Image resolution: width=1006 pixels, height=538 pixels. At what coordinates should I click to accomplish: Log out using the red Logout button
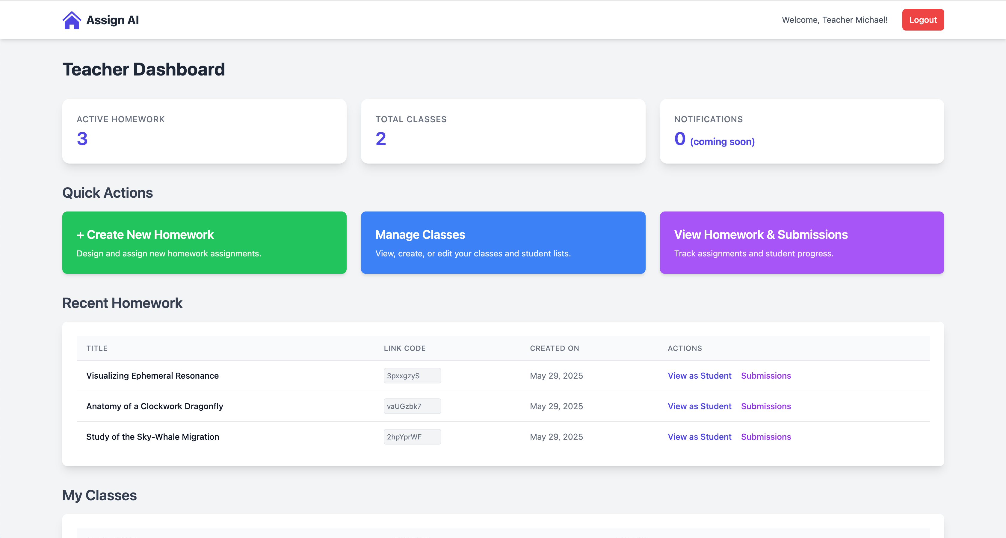click(922, 20)
